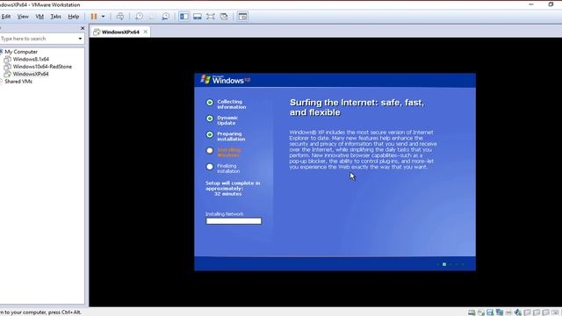Screen dimensions: 562x316
Task: Click the 'Installing Network' progress bar
Action: point(234,221)
